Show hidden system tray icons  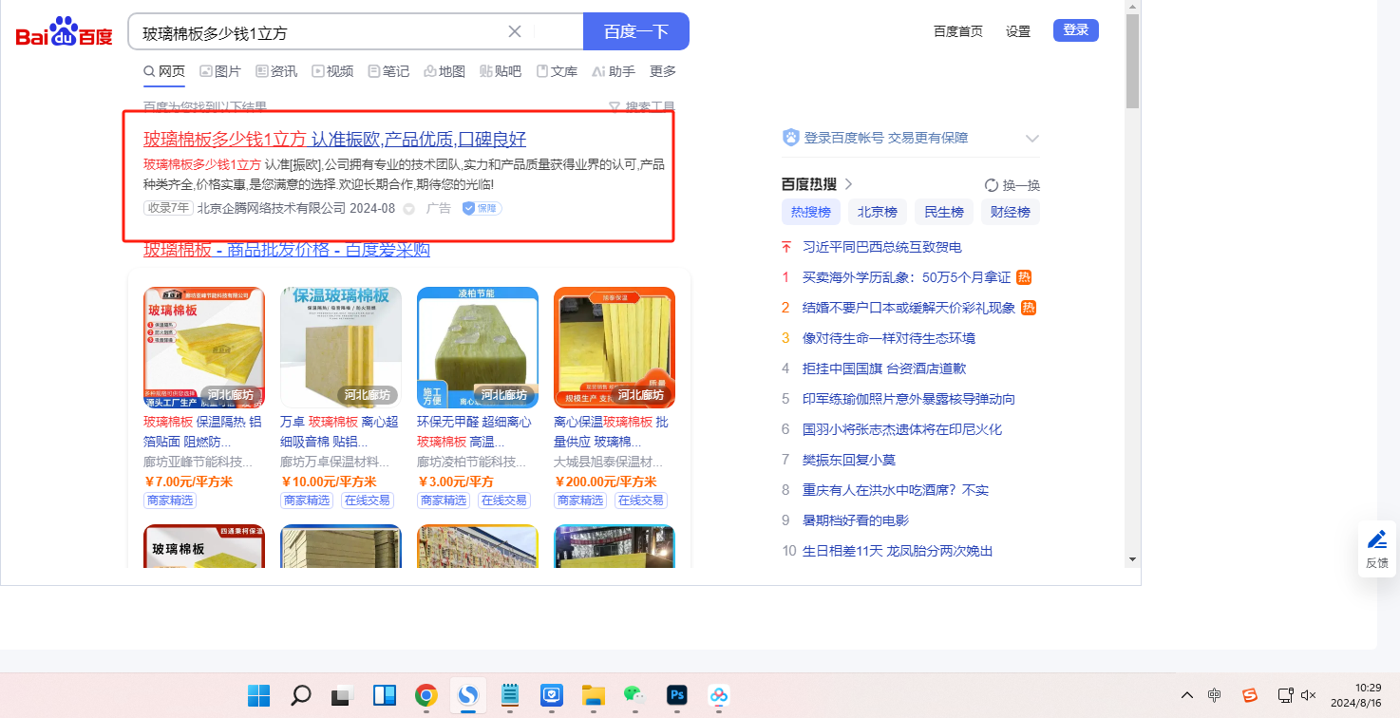(x=1187, y=695)
